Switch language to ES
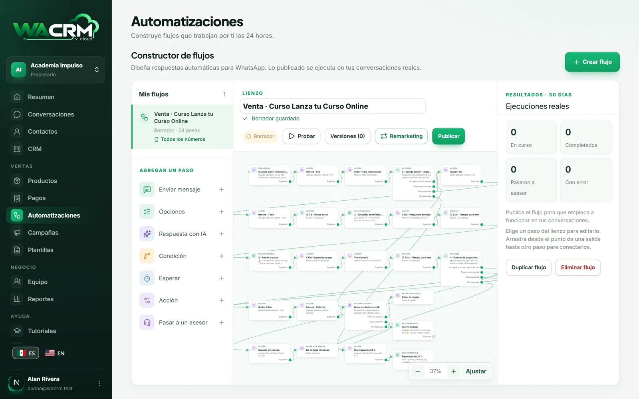The height and width of the screenshot is (399, 639). point(26,353)
